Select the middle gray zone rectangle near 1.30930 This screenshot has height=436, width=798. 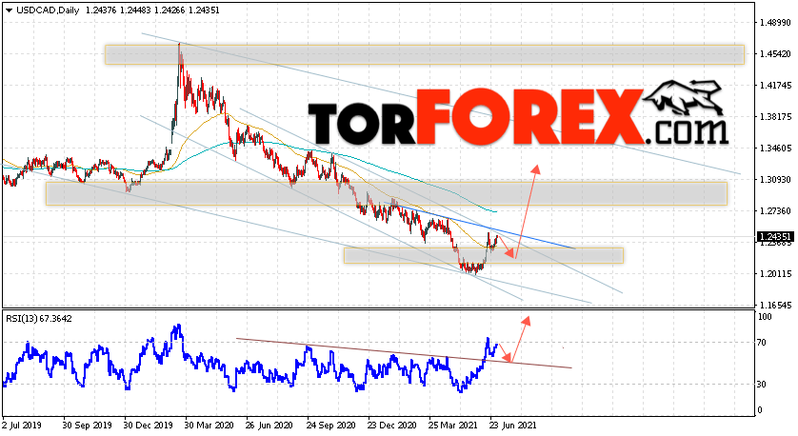click(387, 194)
